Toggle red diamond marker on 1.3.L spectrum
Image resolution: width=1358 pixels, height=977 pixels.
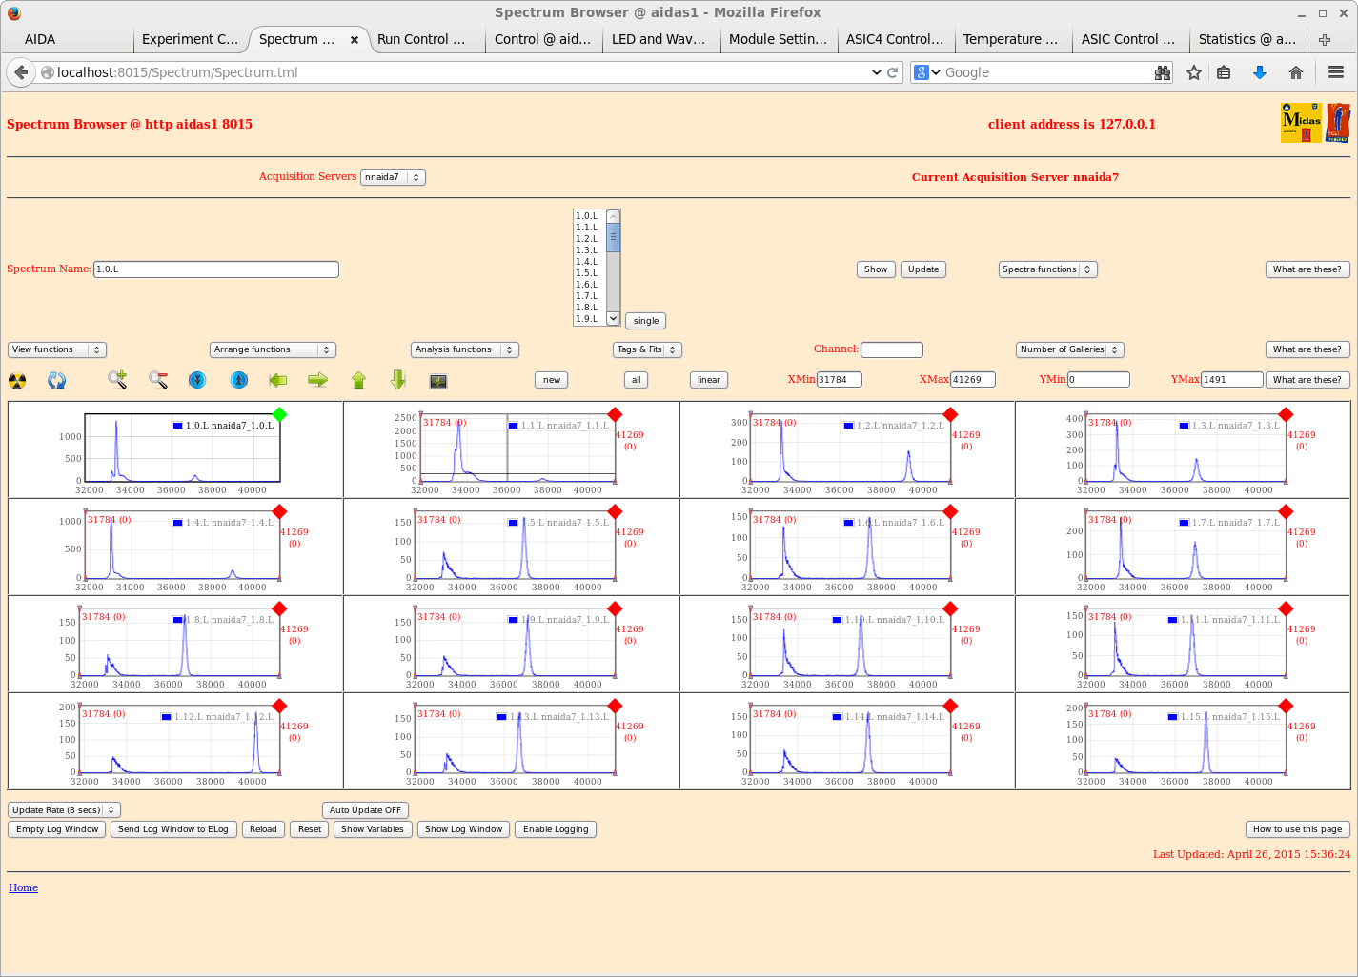1286,414
